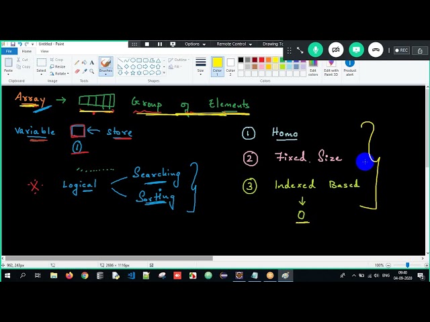Screen dimensions: 430x322
Task: Click the Brushes tool icon
Action: point(105,62)
